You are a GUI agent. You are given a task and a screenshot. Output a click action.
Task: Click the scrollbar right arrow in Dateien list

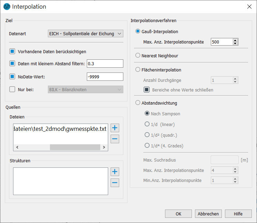coord(104,147)
